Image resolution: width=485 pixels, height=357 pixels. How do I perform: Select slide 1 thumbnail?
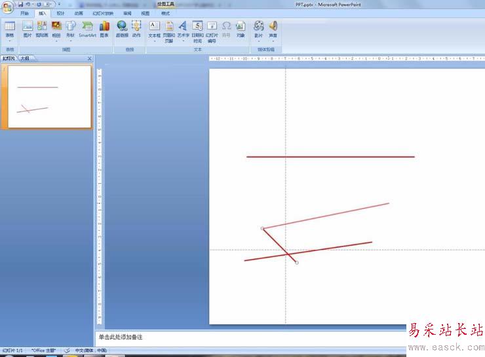(50, 97)
